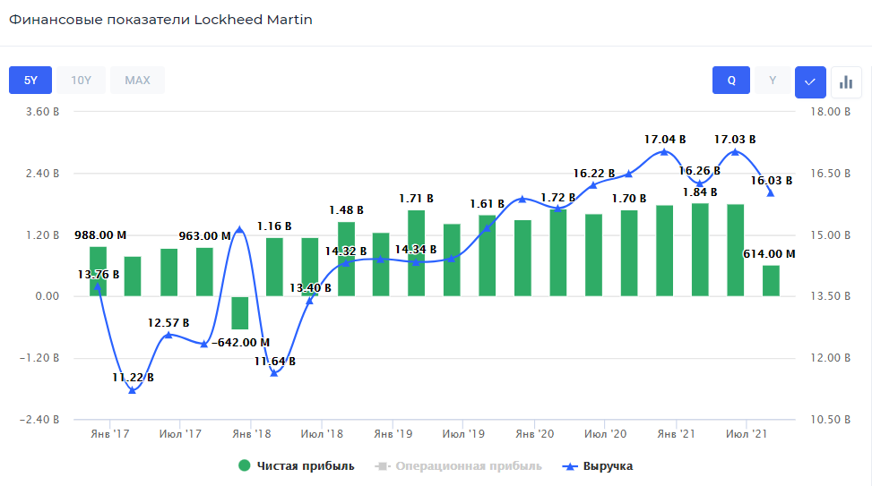Click the 988.00 M first bar

(x=98, y=271)
